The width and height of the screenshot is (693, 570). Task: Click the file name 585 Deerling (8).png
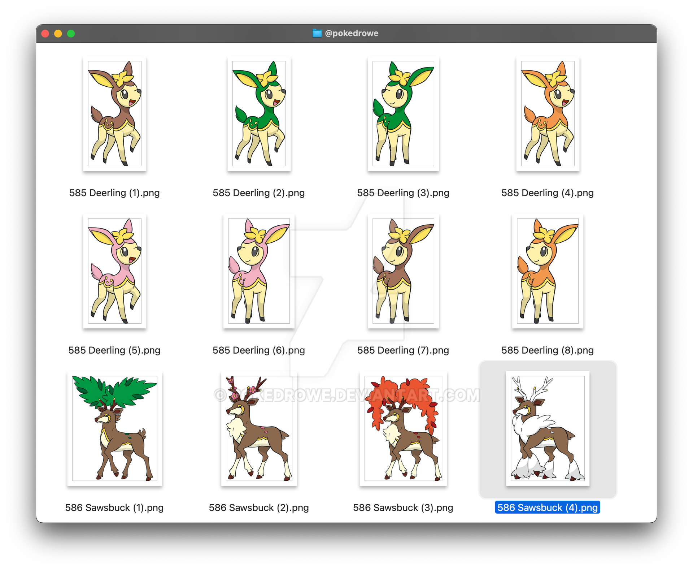click(x=548, y=350)
